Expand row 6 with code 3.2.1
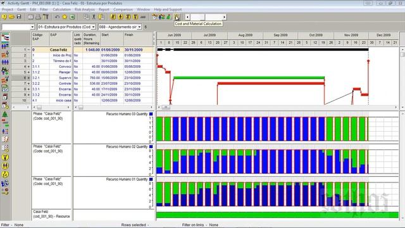Screen dimensions: 405x228 click(x=28, y=78)
